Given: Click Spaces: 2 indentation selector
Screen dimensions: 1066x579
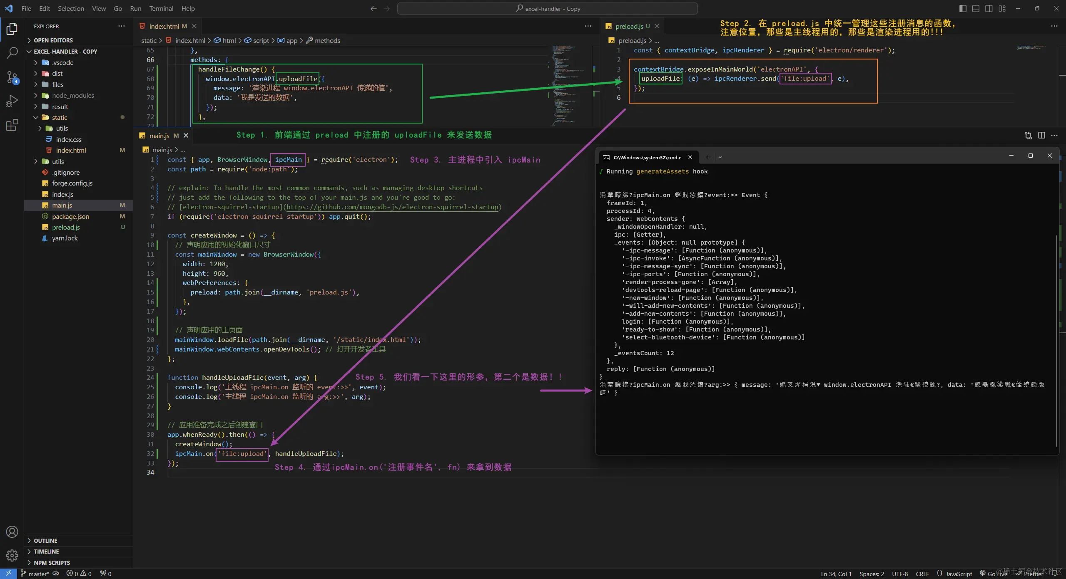Looking at the screenshot, I should [x=872, y=574].
